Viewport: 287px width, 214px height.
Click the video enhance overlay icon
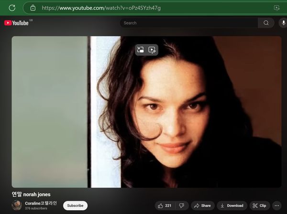coord(152,50)
